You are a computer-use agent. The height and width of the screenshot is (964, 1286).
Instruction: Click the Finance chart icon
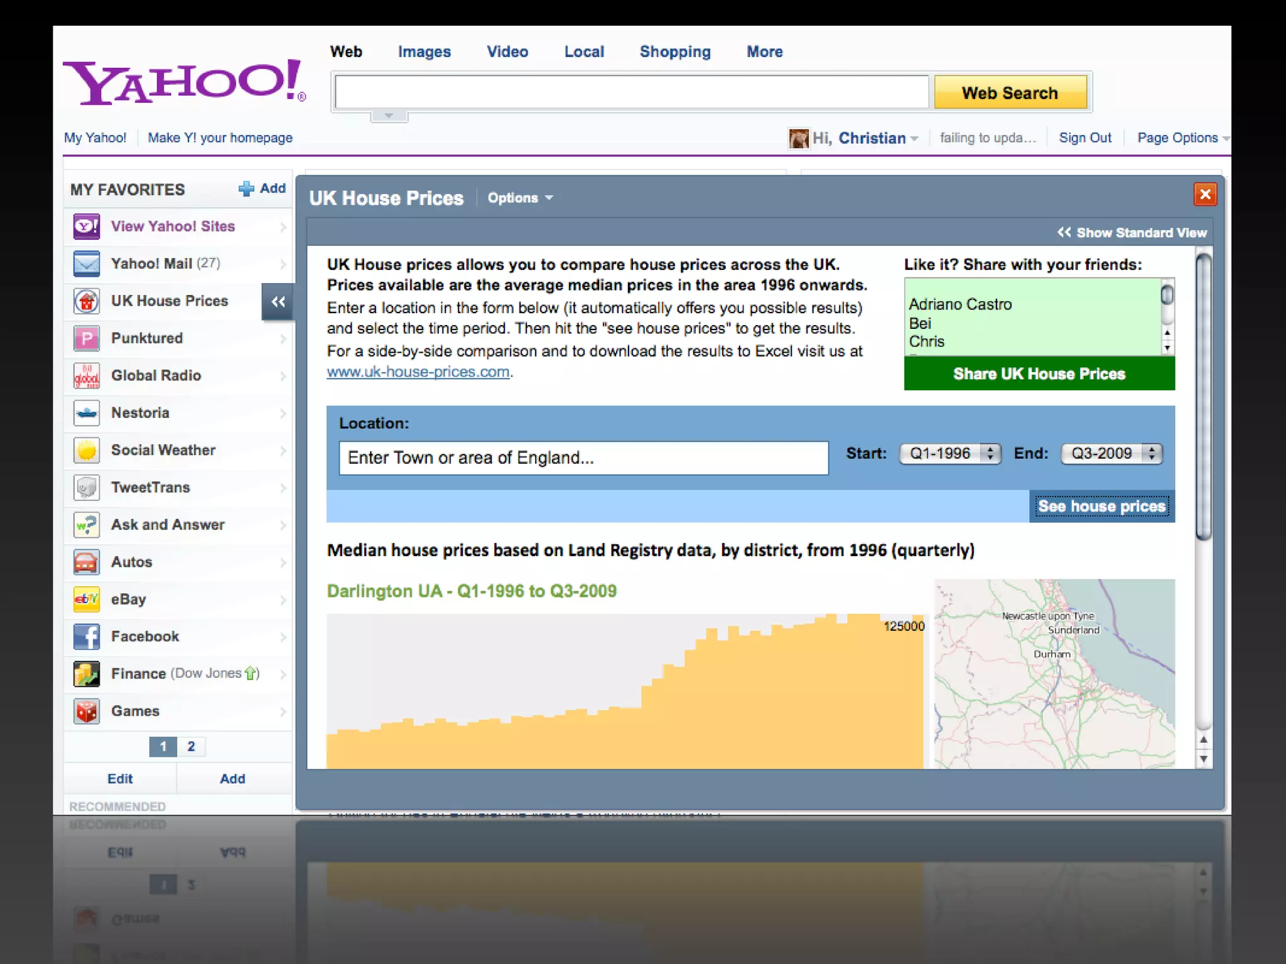87,674
